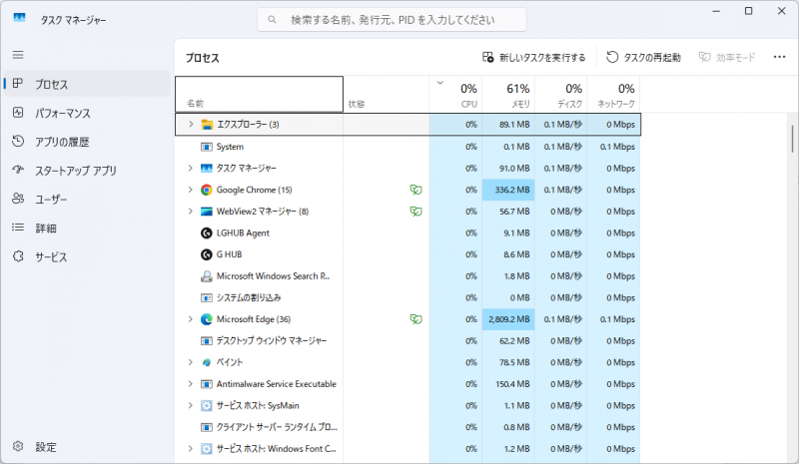
Task: Click the Microsoft Edge process icon
Action: pyautogui.click(x=207, y=319)
